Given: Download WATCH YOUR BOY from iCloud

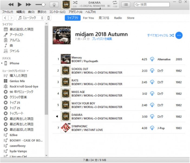Looking at the screenshot, I should coord(152,105).
